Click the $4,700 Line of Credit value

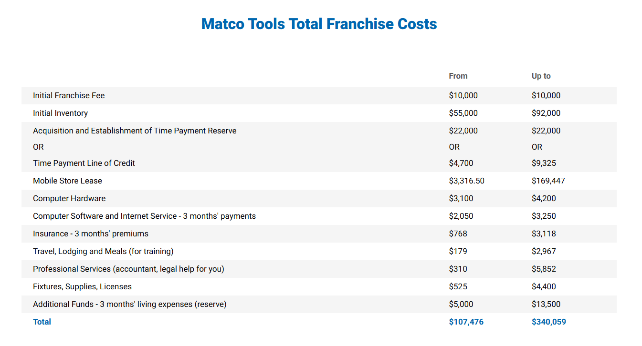(x=461, y=163)
